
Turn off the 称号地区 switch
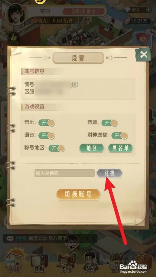pyautogui.click(x=56, y=148)
